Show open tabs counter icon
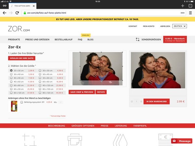 click(x=190, y=6)
